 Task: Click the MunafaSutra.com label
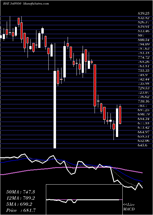pyautogui.click(x=36, y=4)
